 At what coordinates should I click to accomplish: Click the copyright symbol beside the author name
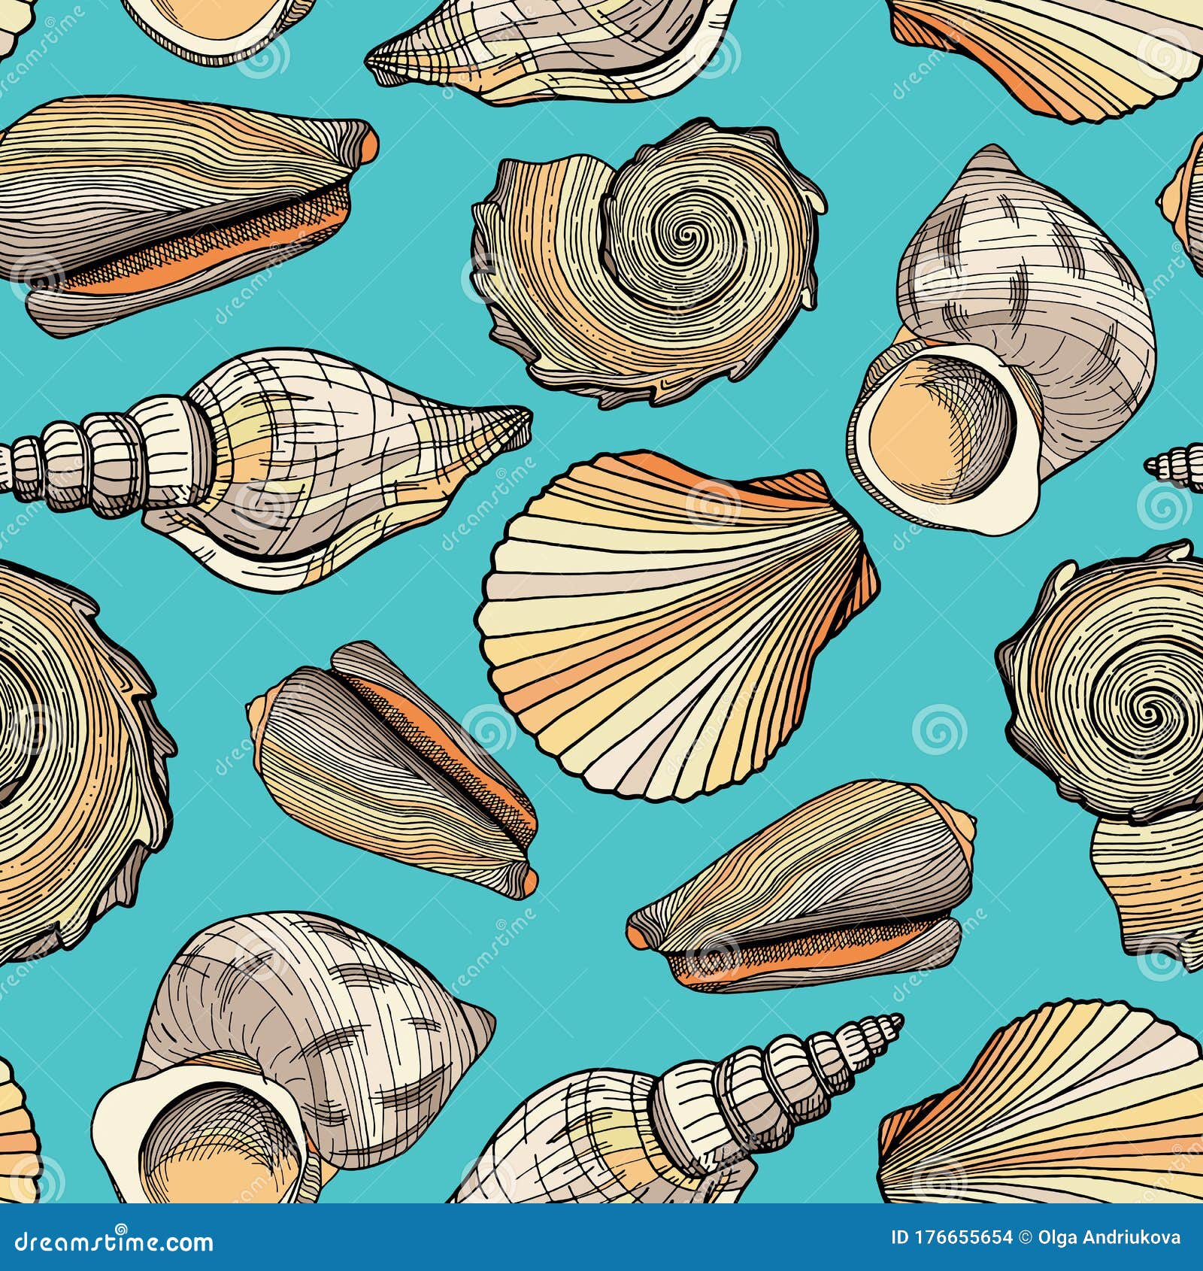[x=1025, y=1238]
